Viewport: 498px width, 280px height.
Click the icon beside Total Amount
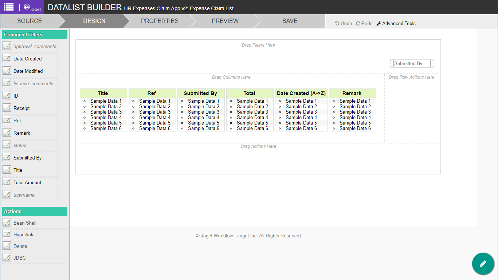pyautogui.click(x=7, y=182)
